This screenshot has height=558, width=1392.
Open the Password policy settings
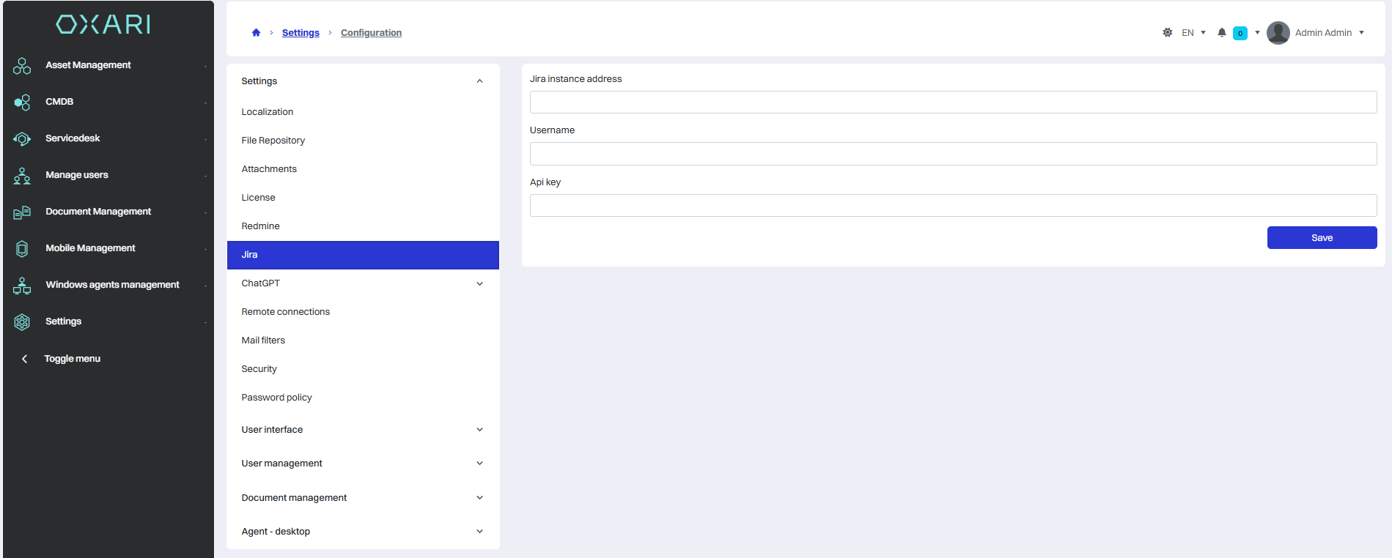[276, 398]
